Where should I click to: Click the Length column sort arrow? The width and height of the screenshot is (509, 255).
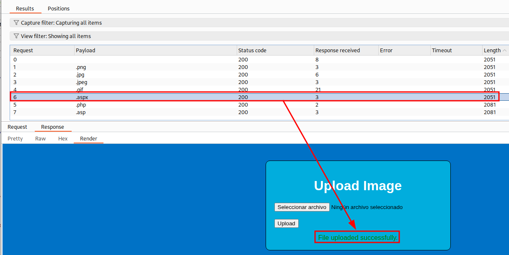point(504,51)
